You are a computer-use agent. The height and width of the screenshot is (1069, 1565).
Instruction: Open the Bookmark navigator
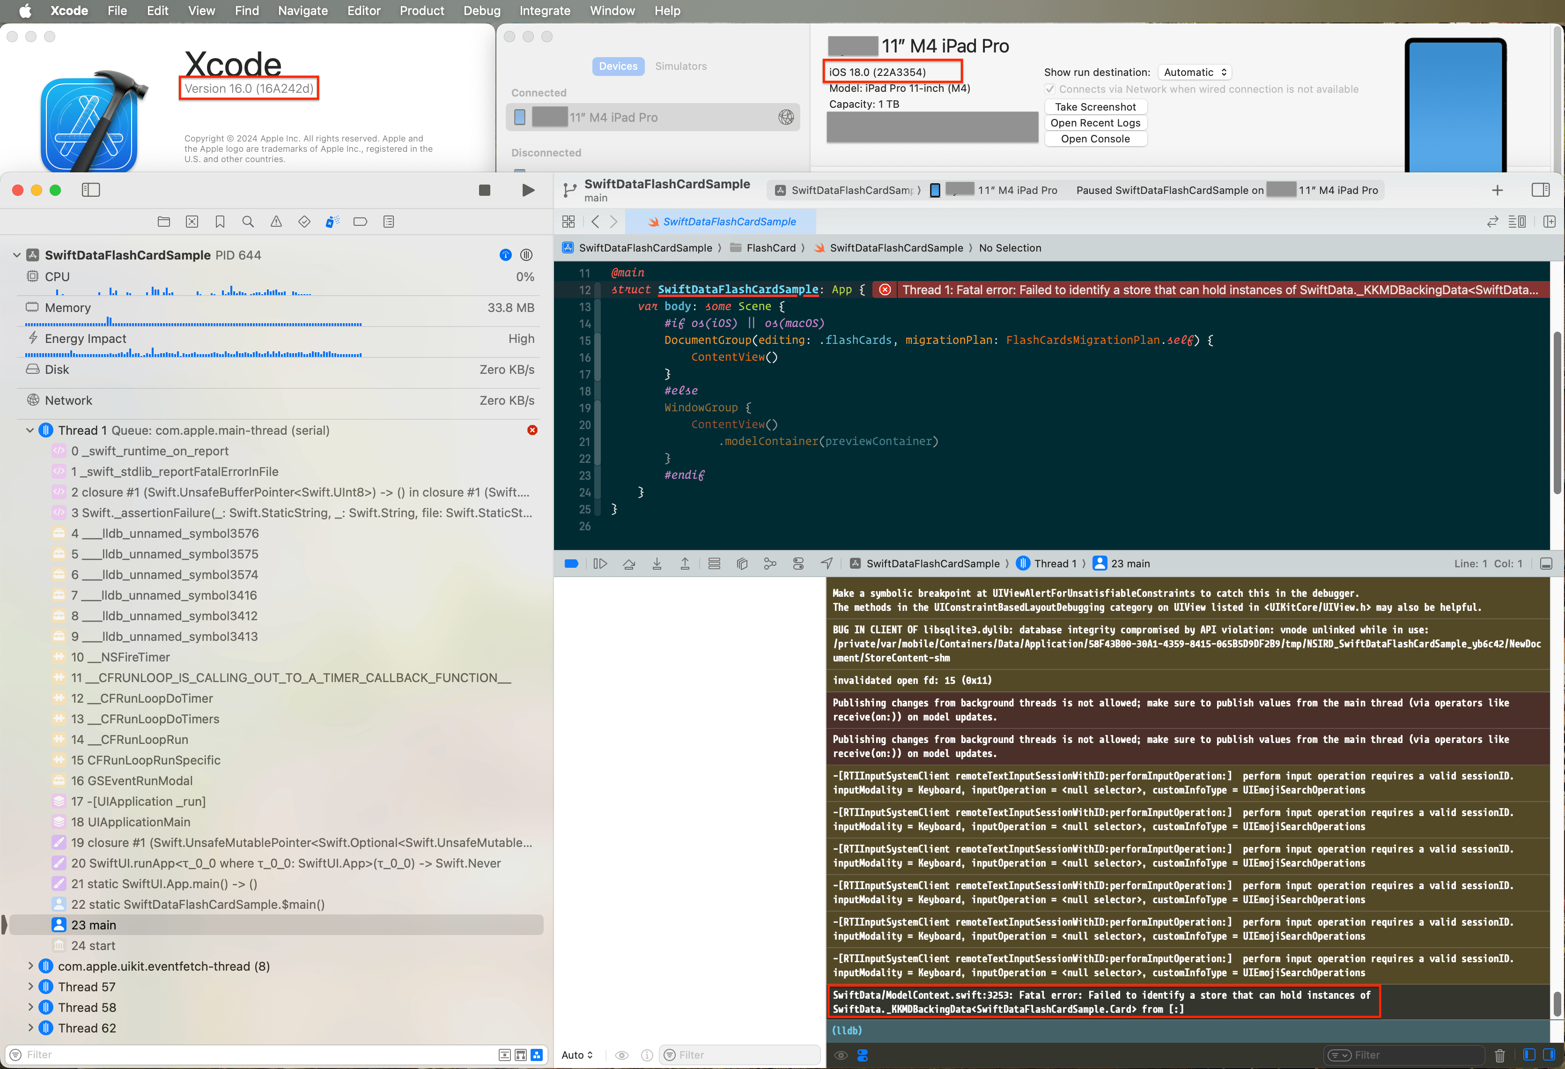(220, 222)
